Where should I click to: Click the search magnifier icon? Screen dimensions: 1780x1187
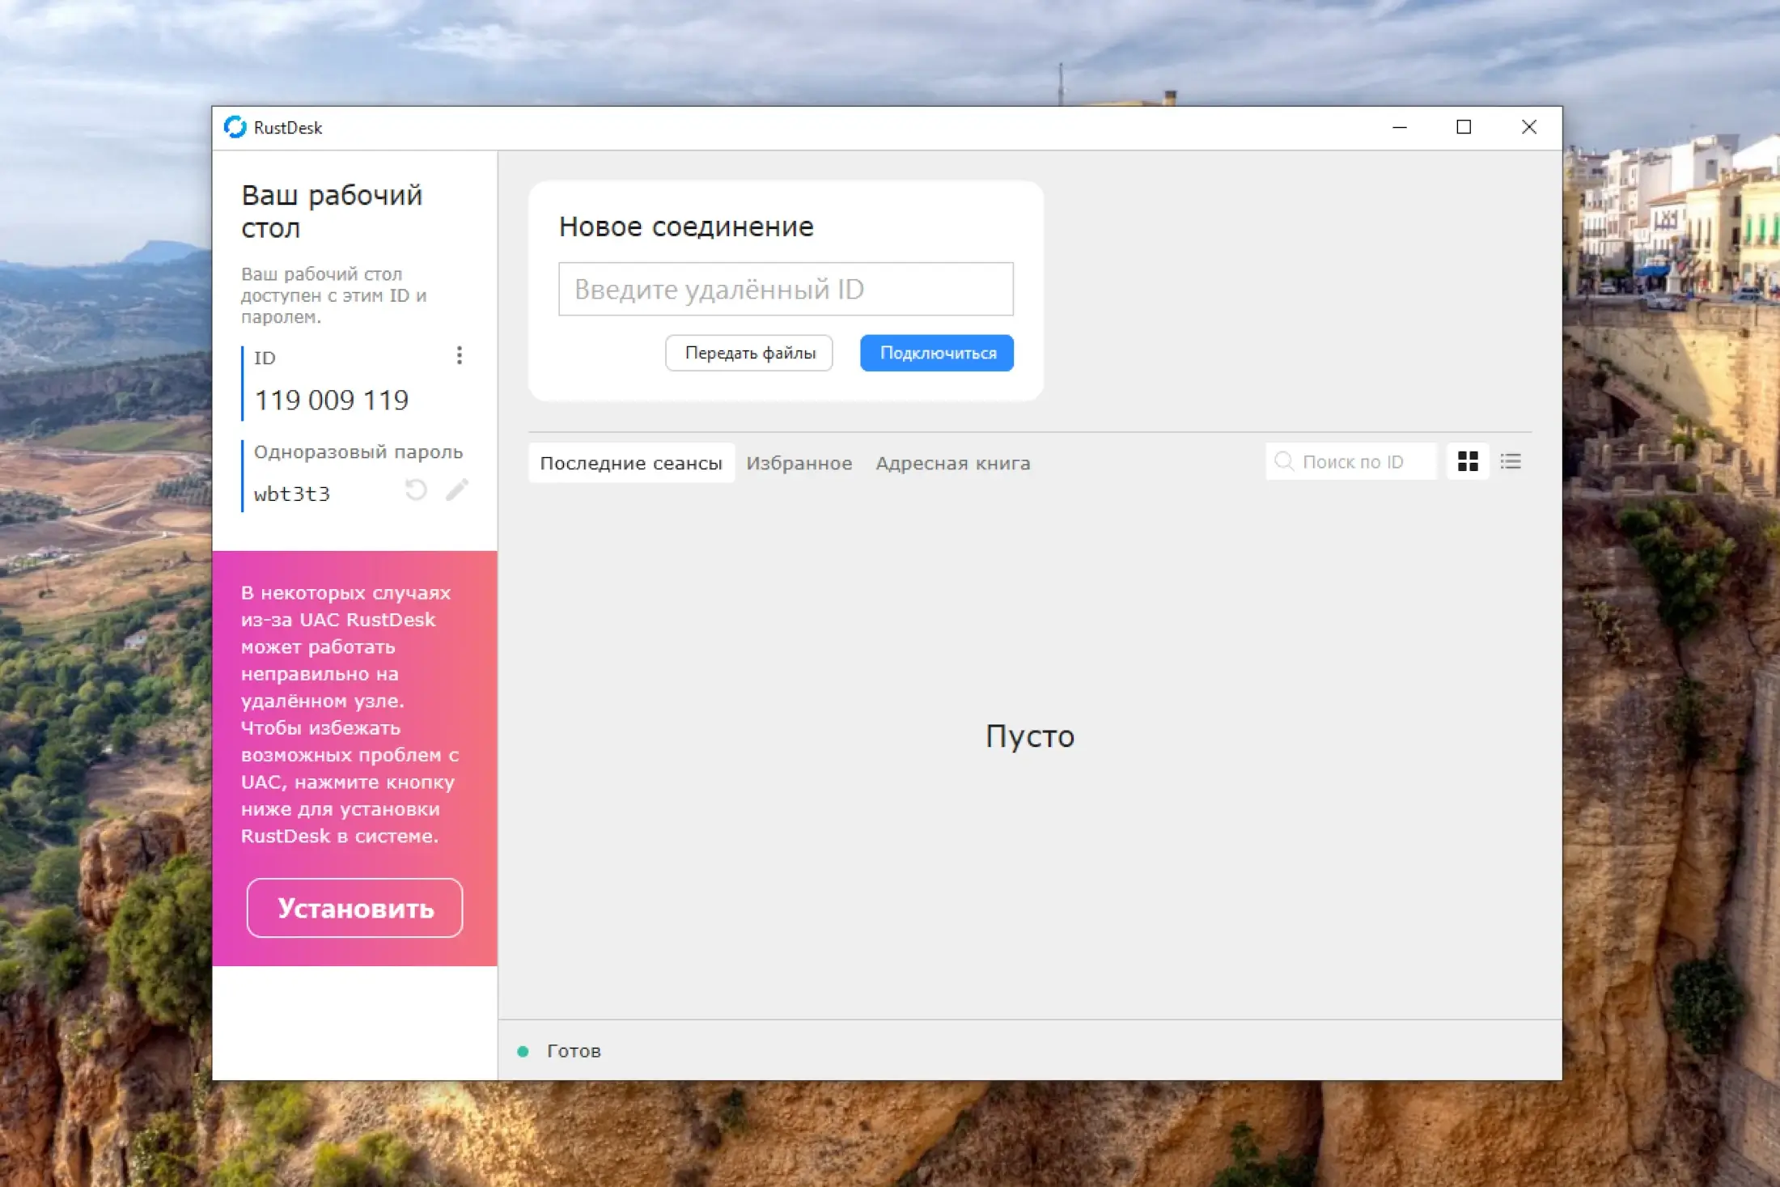click(x=1284, y=461)
